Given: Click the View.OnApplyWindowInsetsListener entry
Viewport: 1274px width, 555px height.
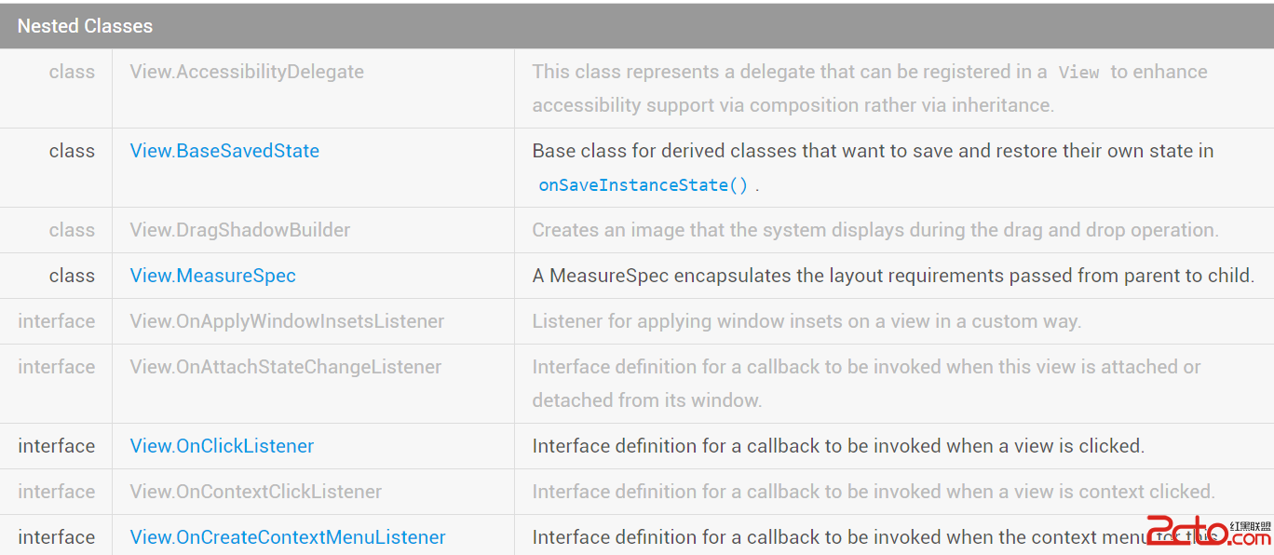Looking at the screenshot, I should click(x=287, y=321).
